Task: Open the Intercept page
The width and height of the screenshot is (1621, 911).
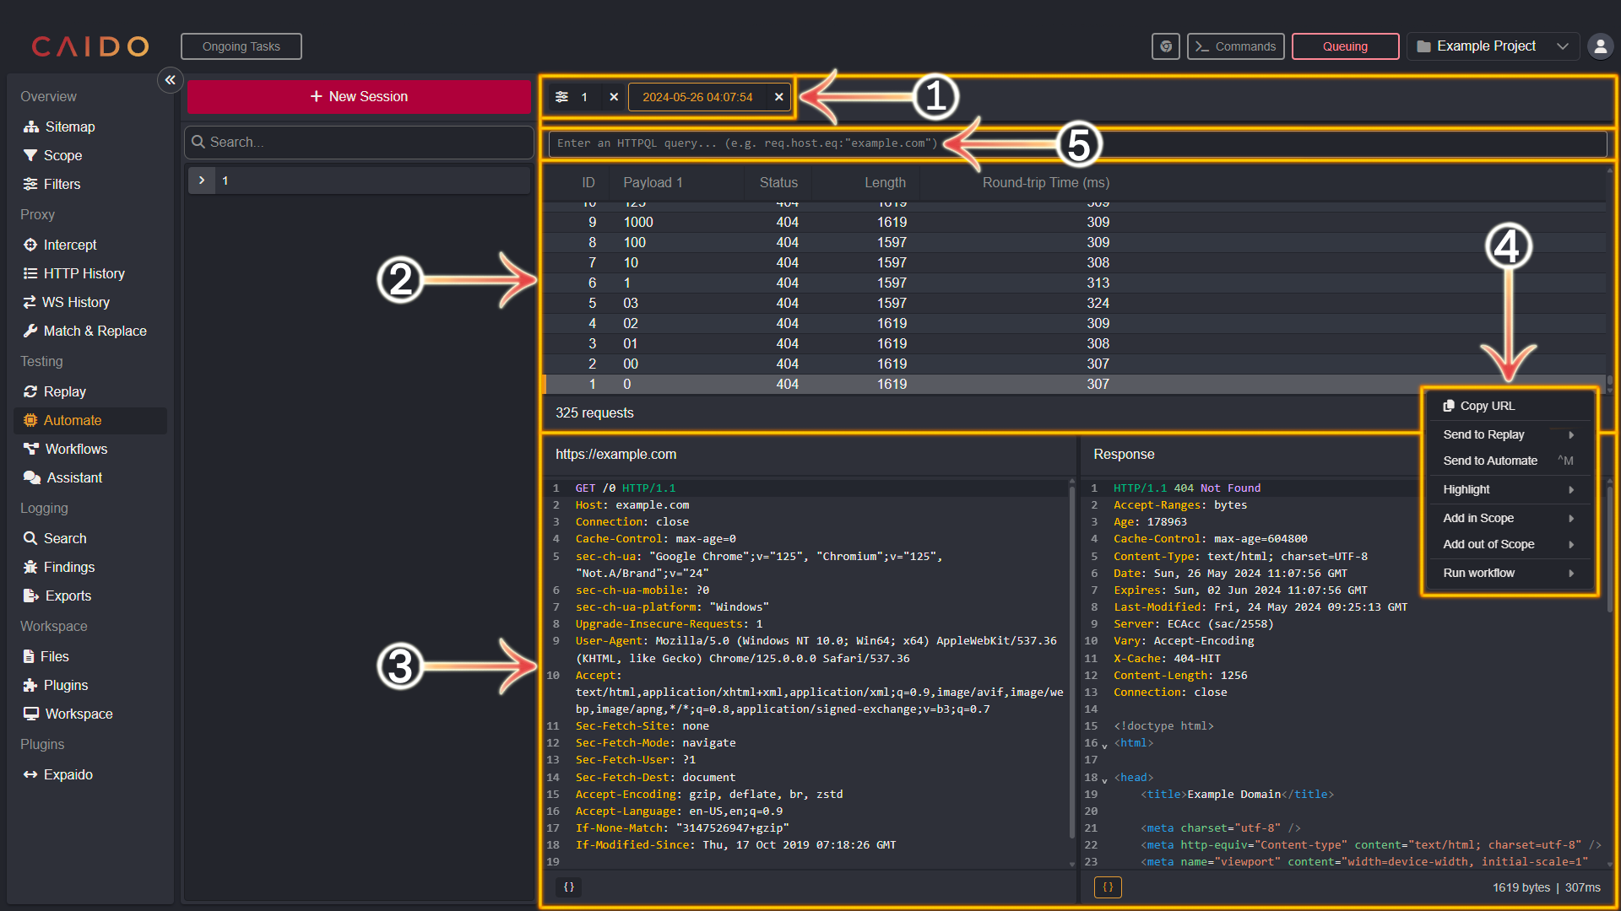Action: 60,245
